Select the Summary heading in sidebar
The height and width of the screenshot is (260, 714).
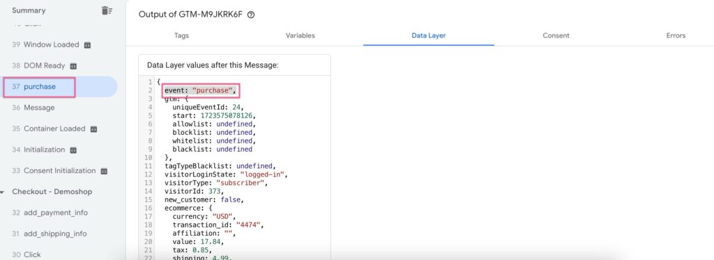point(29,10)
